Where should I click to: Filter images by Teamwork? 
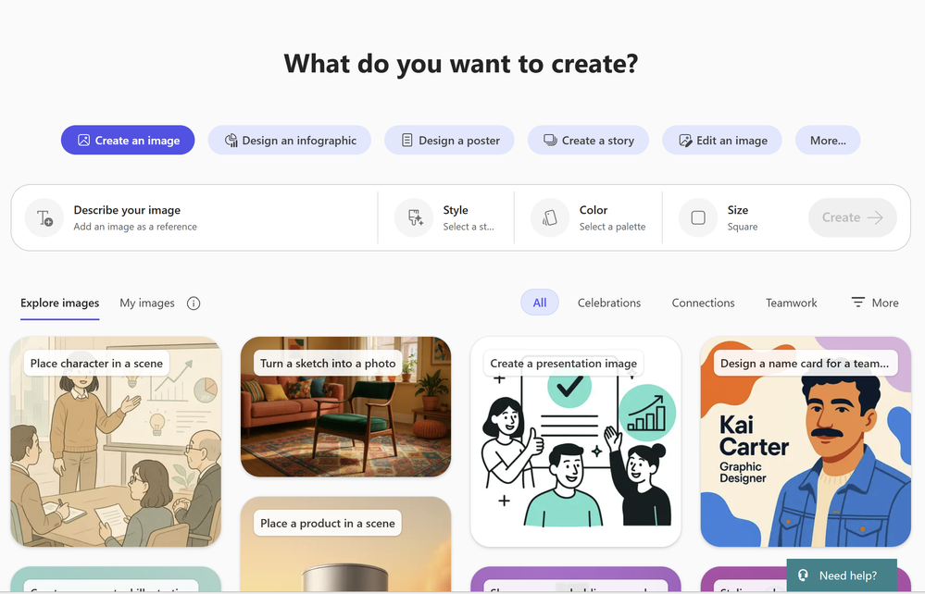click(x=791, y=303)
